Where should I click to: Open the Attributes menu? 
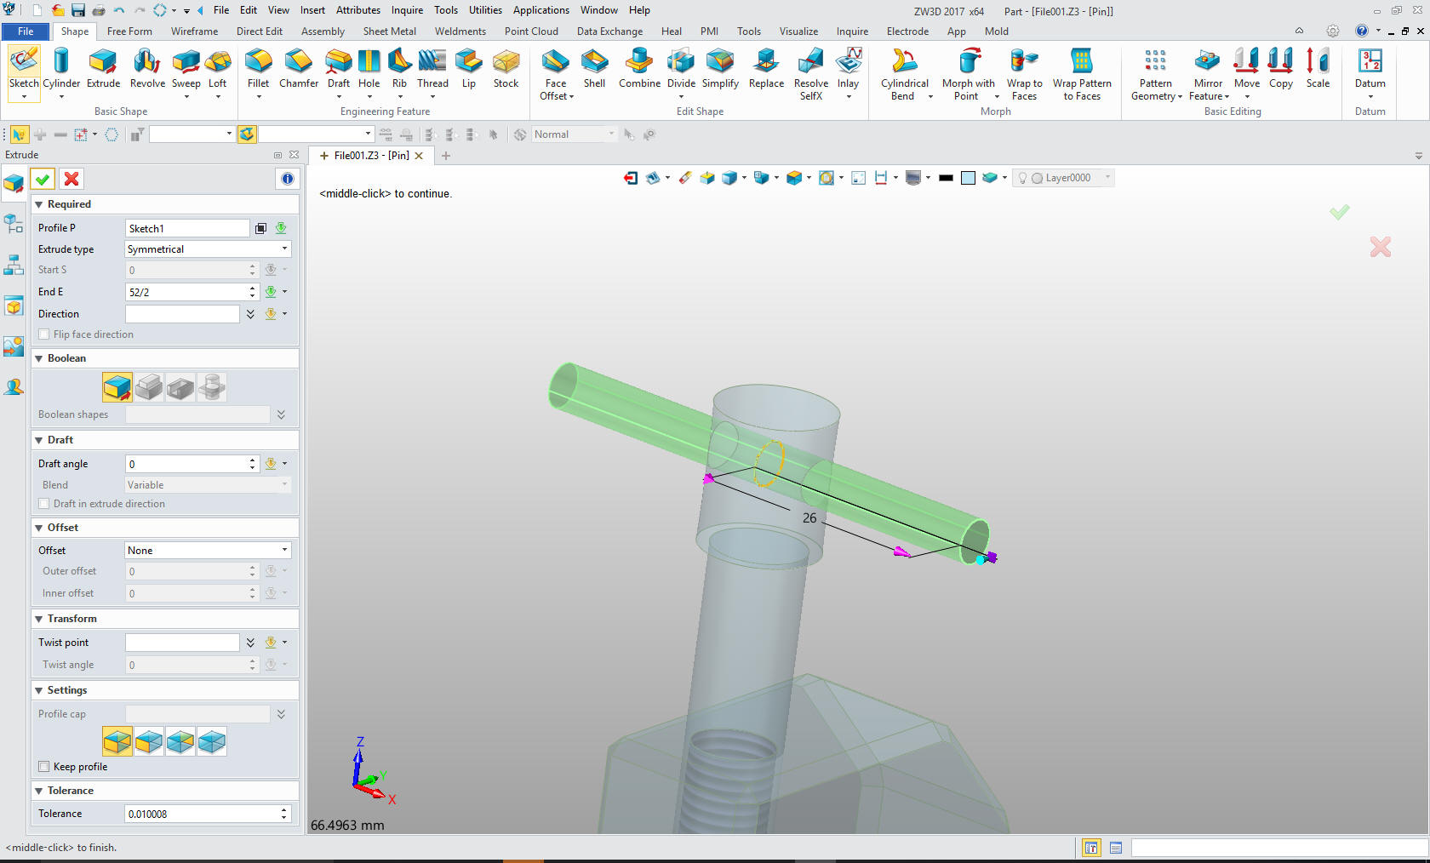tap(358, 10)
